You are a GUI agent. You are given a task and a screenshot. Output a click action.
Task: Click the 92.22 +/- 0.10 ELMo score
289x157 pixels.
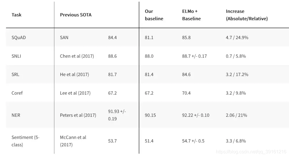[196, 115]
